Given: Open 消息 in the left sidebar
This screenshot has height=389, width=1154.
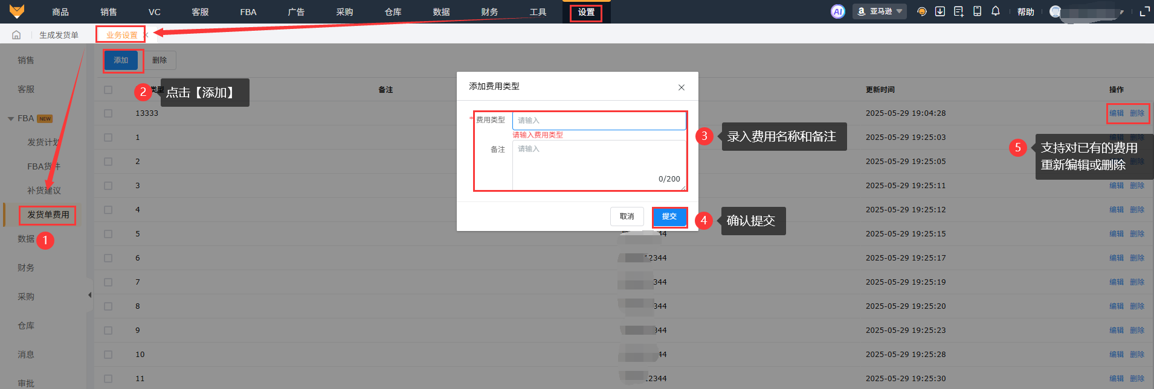Looking at the screenshot, I should [26, 355].
